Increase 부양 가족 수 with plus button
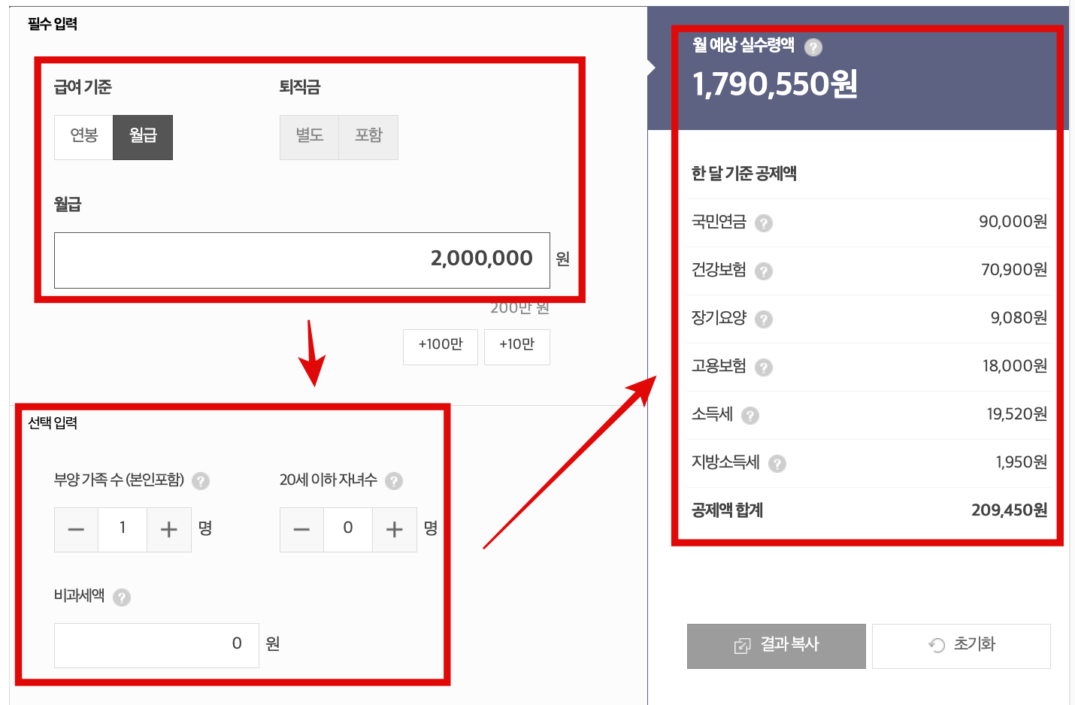Screen dimensions: 1075x705 [169, 529]
